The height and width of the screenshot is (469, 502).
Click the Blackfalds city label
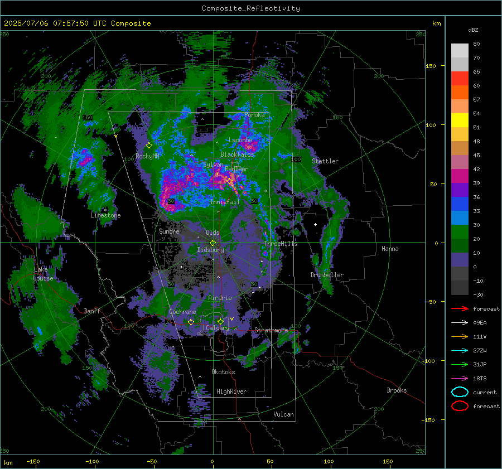point(237,154)
